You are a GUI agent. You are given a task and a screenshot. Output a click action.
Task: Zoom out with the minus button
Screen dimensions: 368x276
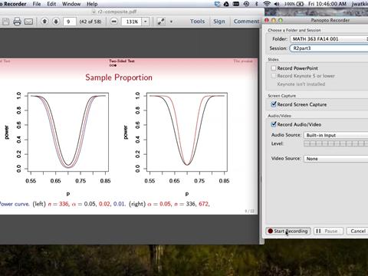coord(114,21)
